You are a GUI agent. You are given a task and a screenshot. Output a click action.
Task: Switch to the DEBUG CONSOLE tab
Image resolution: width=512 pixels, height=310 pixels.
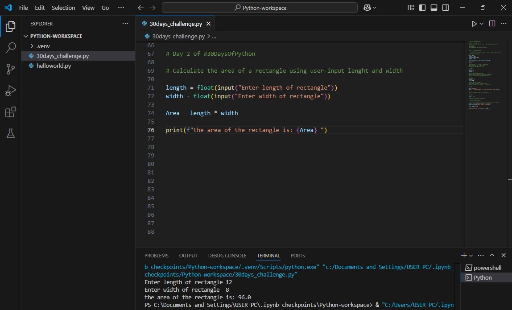point(227,256)
